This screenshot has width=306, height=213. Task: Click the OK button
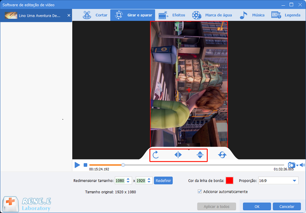[257, 206]
